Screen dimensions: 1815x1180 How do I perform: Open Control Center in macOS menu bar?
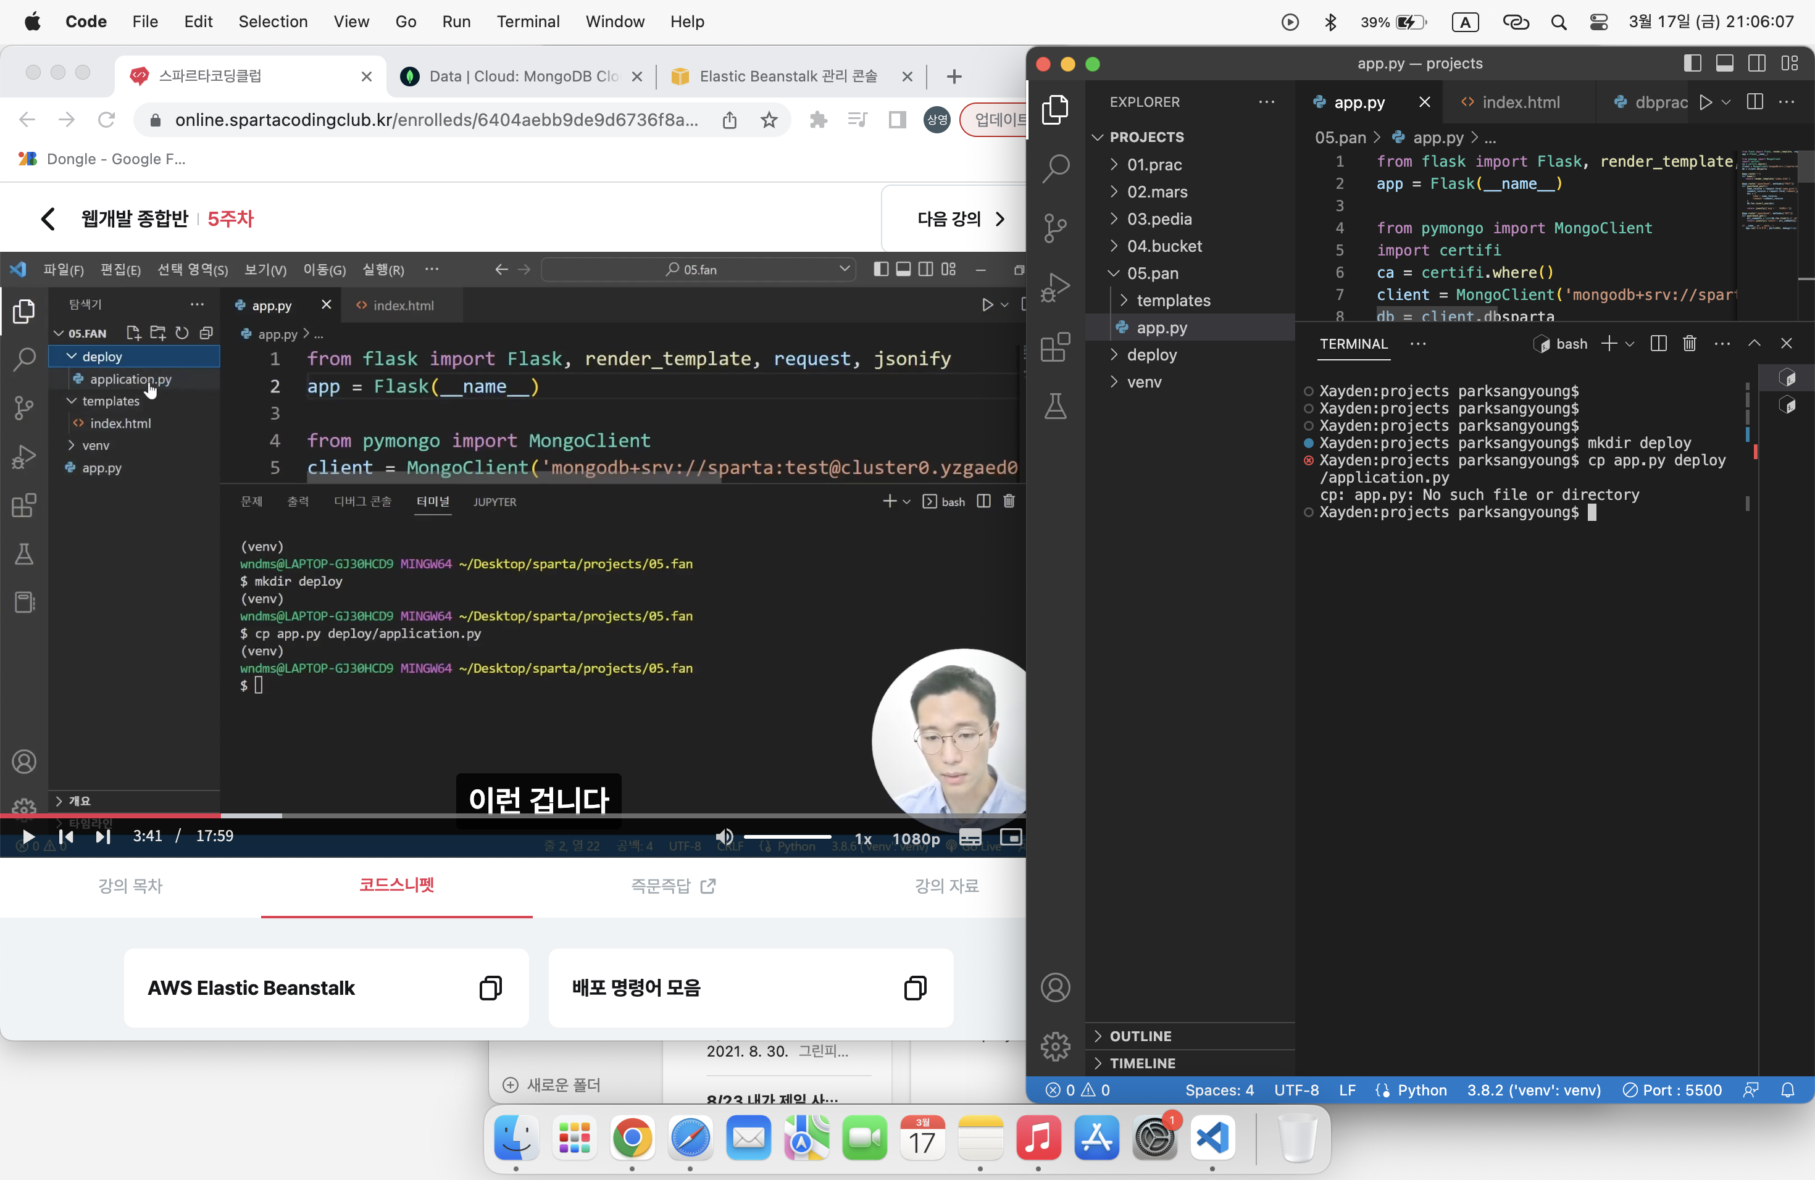(1598, 22)
